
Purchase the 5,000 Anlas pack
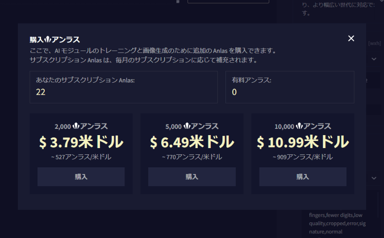tap(192, 177)
